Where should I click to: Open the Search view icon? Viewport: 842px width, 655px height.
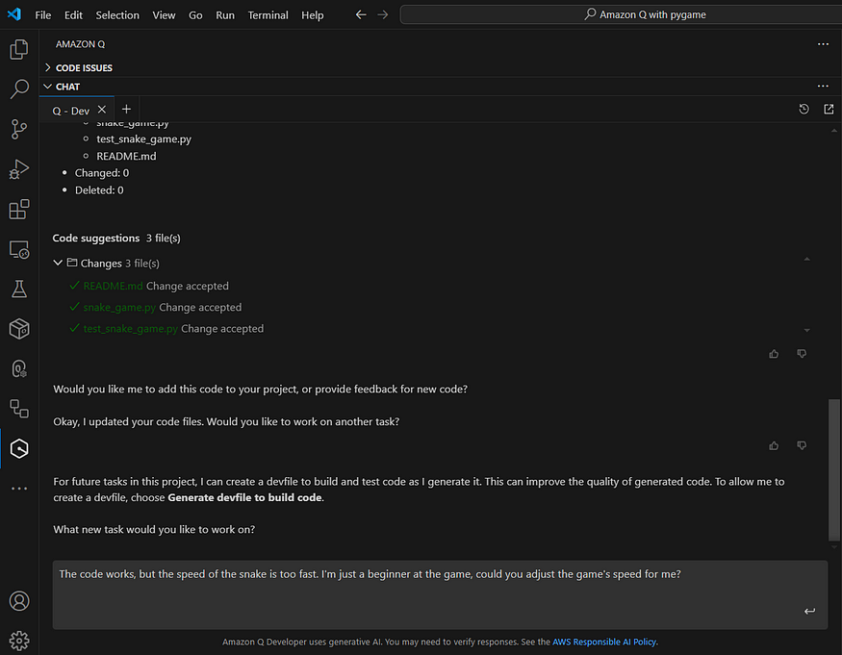coord(19,89)
